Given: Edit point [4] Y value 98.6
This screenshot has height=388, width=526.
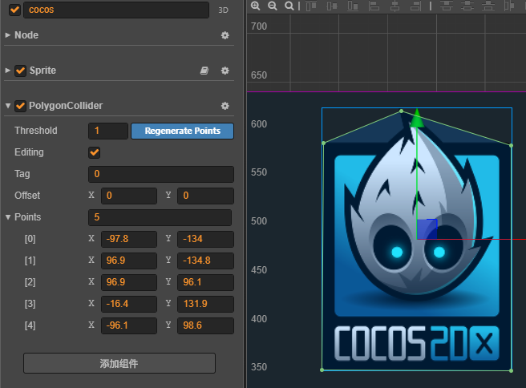Looking at the screenshot, I should (205, 325).
